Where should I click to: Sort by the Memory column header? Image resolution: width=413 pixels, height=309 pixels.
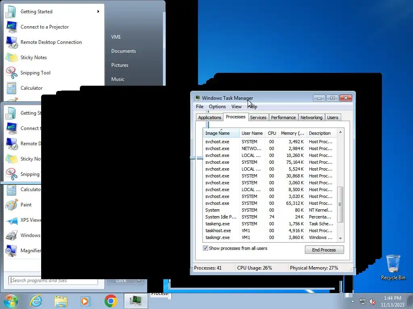[x=292, y=133]
